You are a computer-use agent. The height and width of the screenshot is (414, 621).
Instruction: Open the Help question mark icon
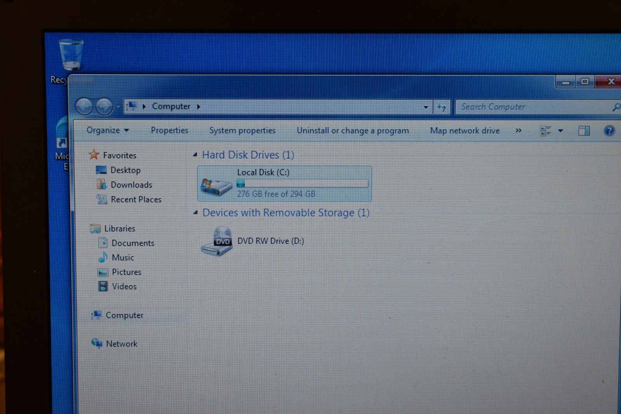[x=609, y=131]
